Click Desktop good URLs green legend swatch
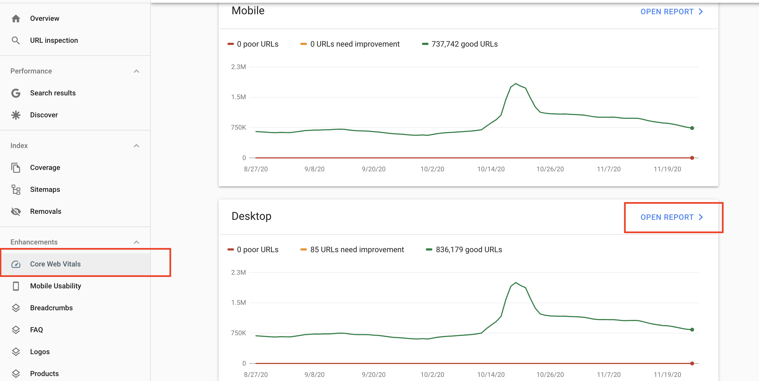This screenshot has width=759, height=381. pos(429,250)
